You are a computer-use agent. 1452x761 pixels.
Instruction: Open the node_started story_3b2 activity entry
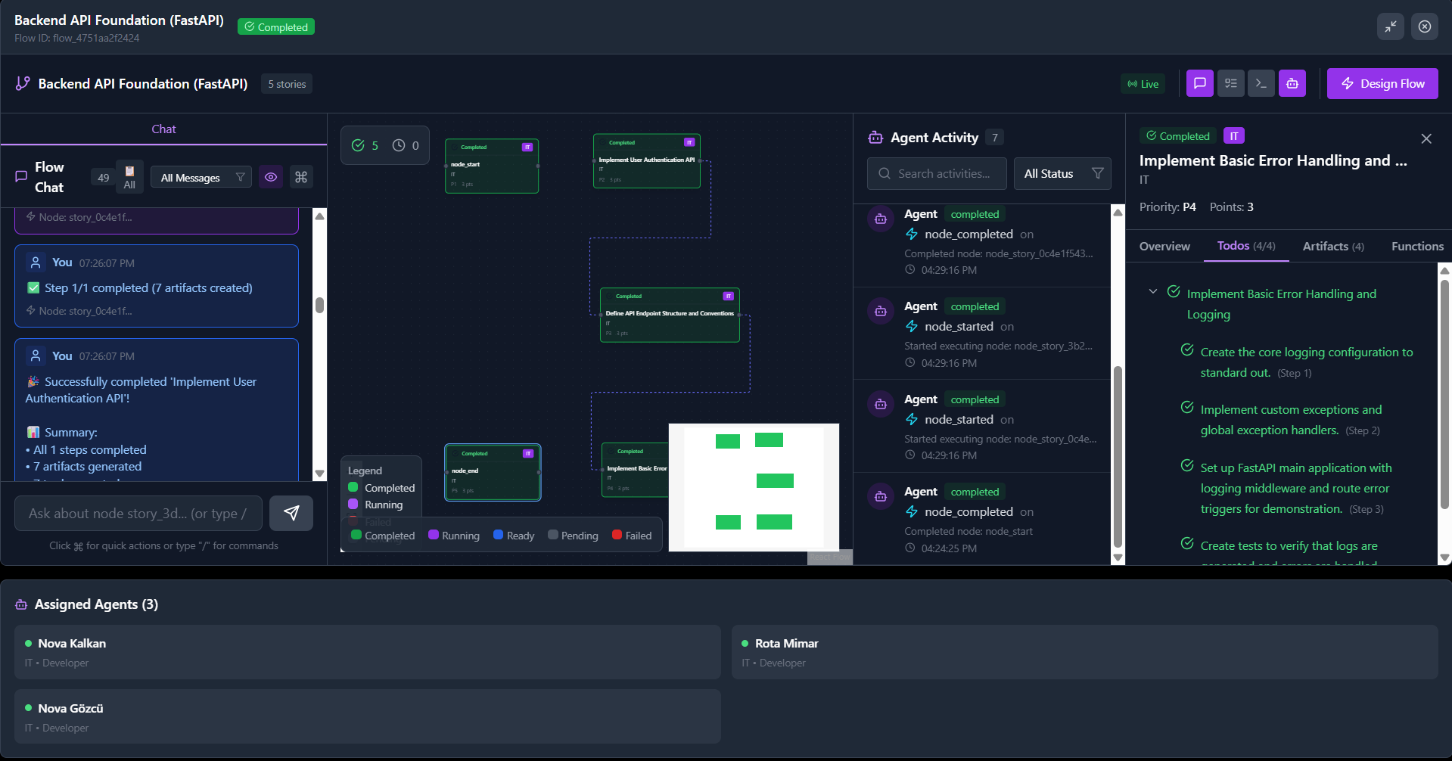coord(982,334)
